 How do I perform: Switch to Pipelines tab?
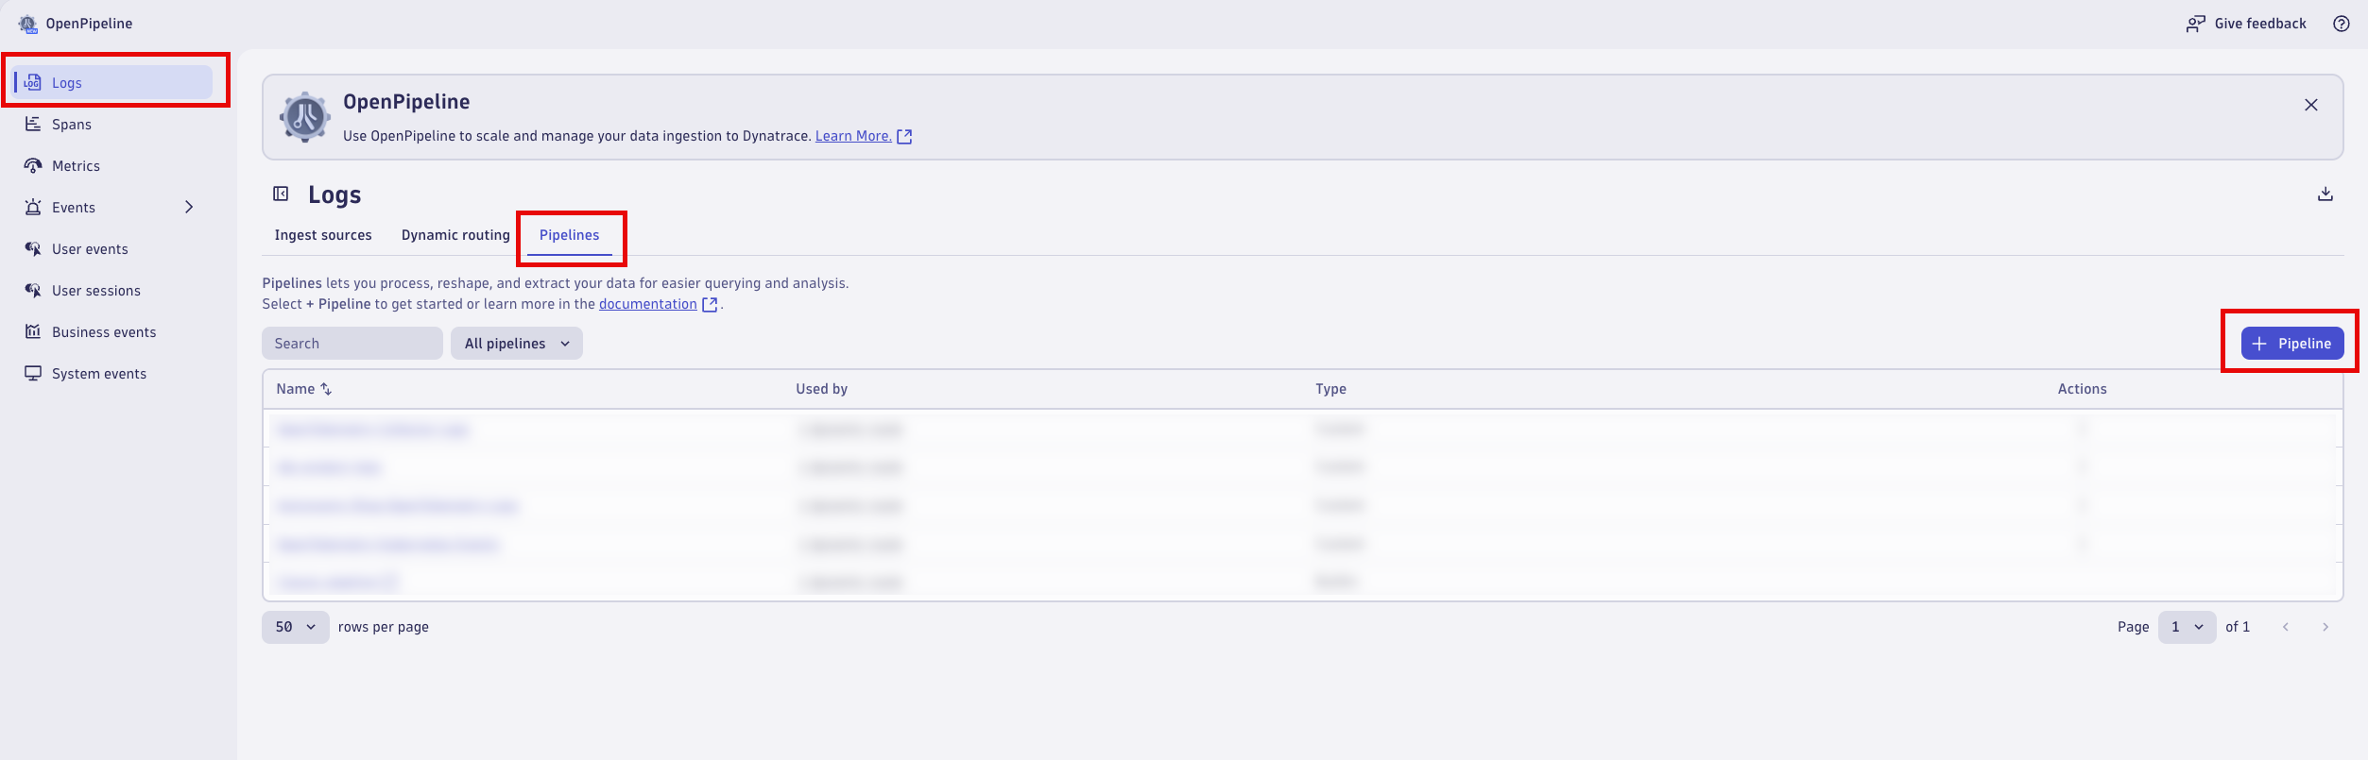click(x=569, y=235)
